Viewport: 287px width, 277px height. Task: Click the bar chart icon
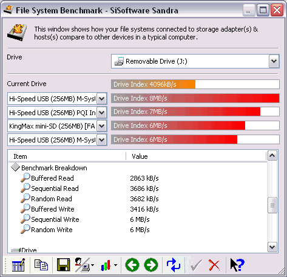click(106, 265)
